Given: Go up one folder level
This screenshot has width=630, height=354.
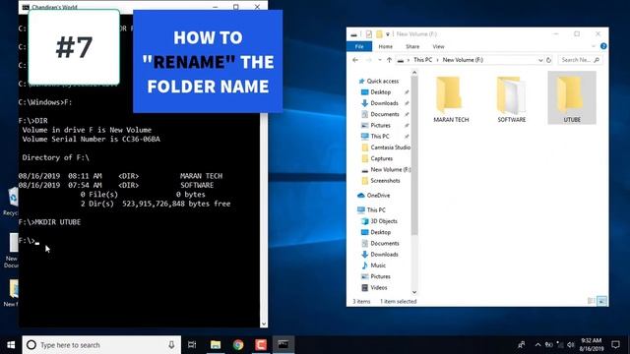Looking at the screenshot, I should (389, 60).
